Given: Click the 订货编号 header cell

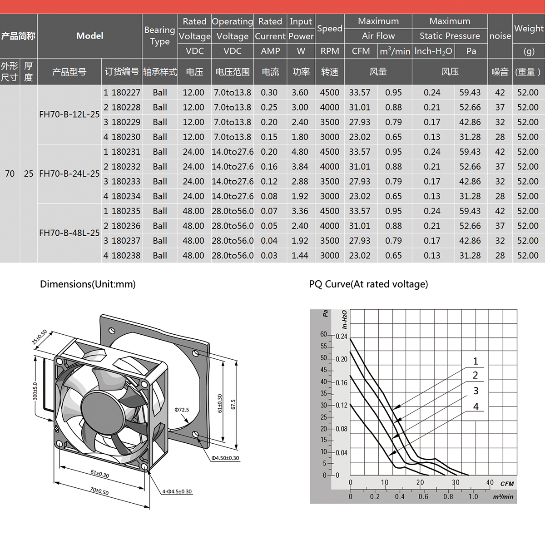Looking at the screenshot, I should point(122,72).
